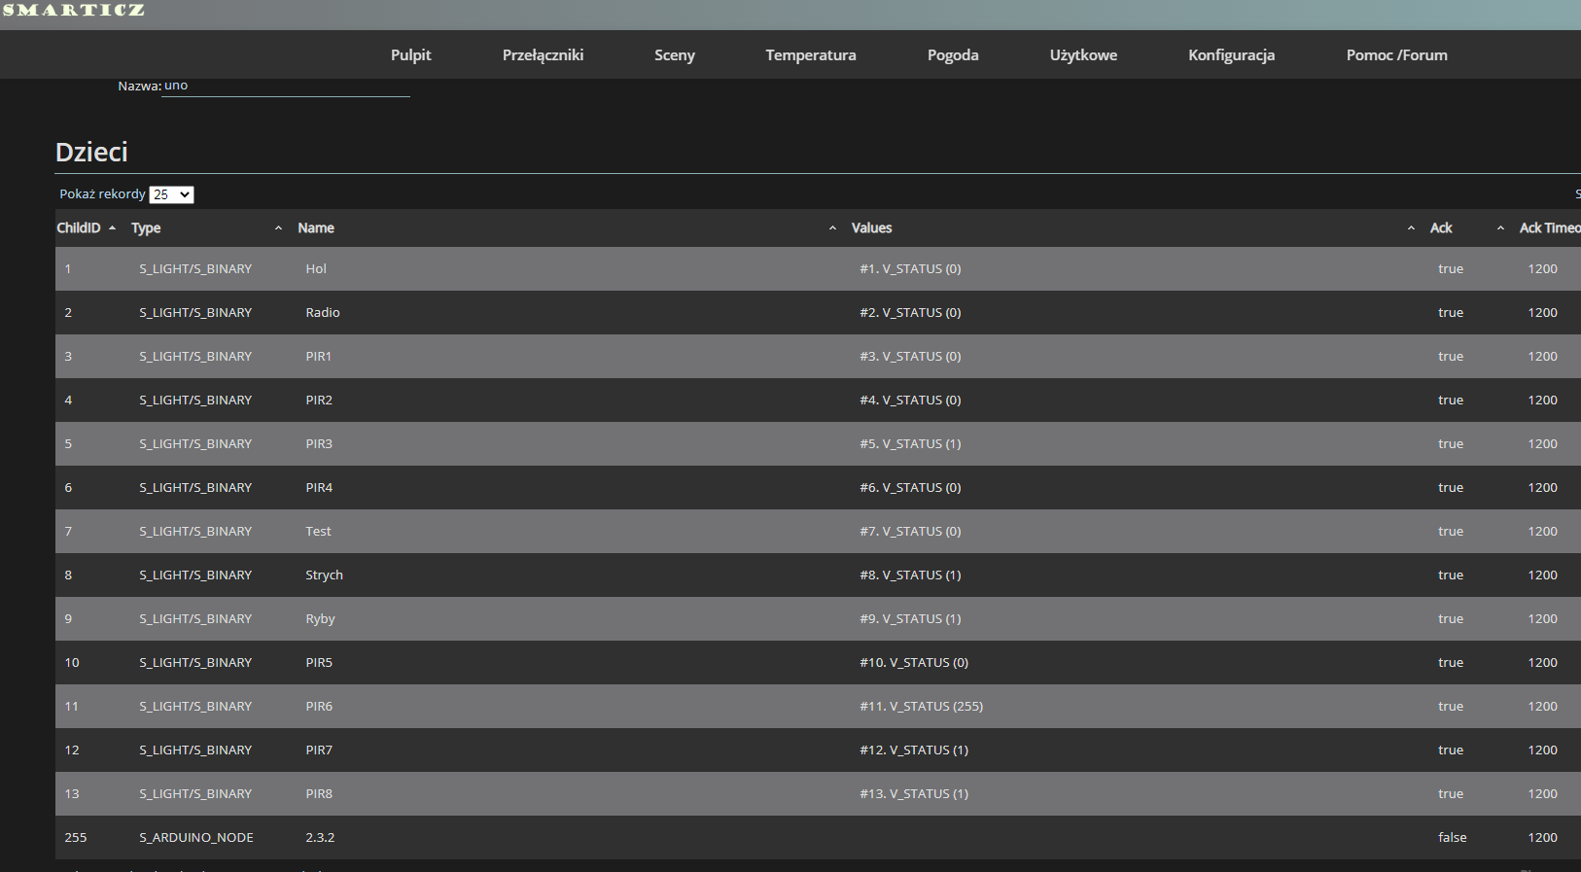Select the row named Test
The width and height of the screenshot is (1581, 872).
point(818,531)
